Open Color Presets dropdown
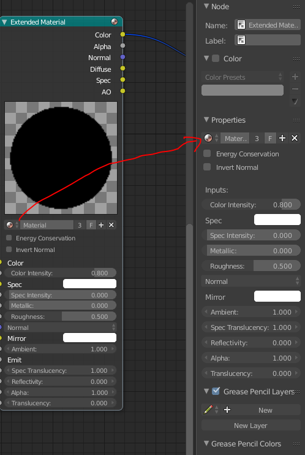The height and width of the screenshot is (455, 305). (x=243, y=77)
